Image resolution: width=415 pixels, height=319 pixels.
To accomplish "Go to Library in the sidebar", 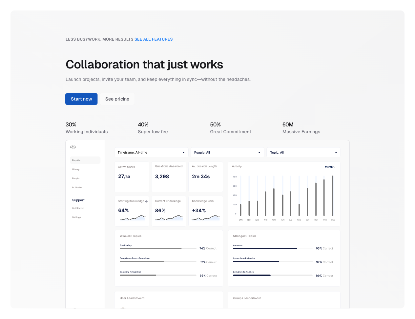I will coord(76,169).
